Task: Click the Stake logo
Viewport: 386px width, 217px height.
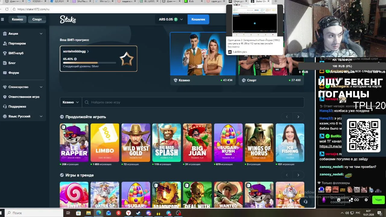Action: click(68, 19)
